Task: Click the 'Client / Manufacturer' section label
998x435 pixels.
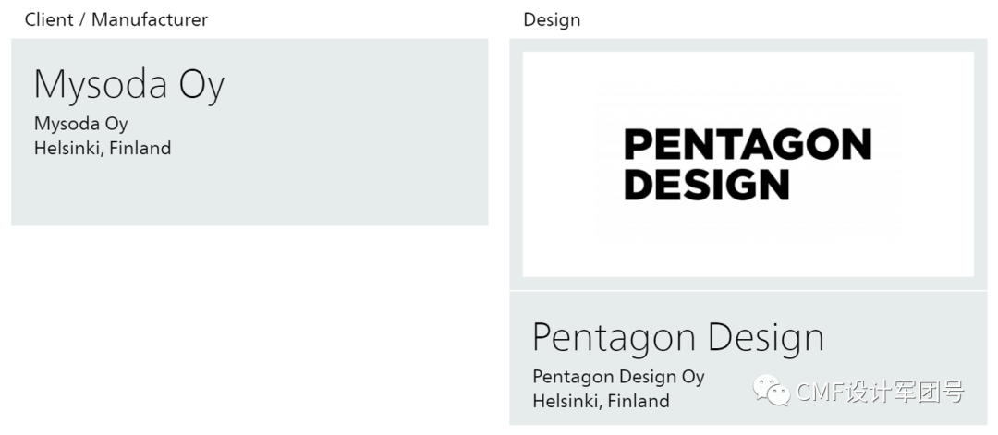Action: point(116,19)
